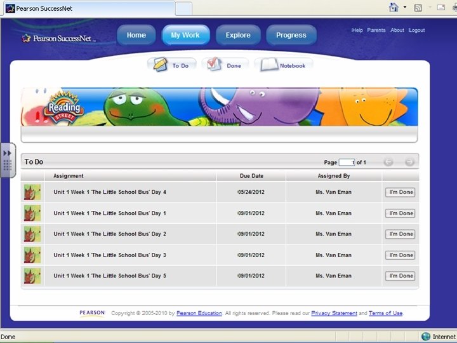Switch to the To Do sub-tab

[172, 65]
